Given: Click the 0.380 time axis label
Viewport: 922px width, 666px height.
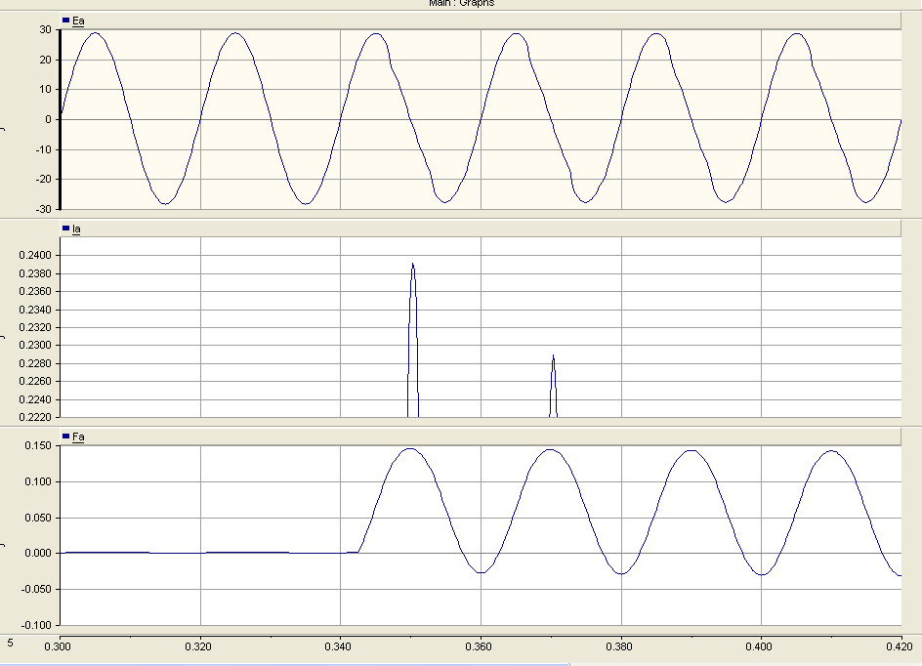Looking at the screenshot, I should (x=619, y=646).
